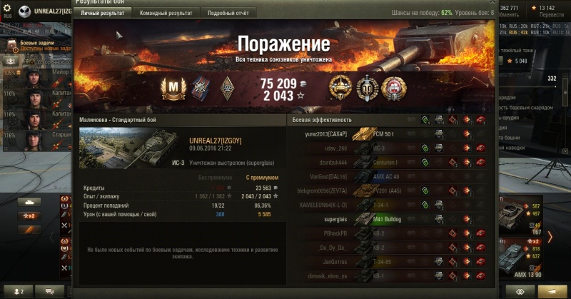
Task: Open game settings gear icon
Action: click(x=7, y=8)
